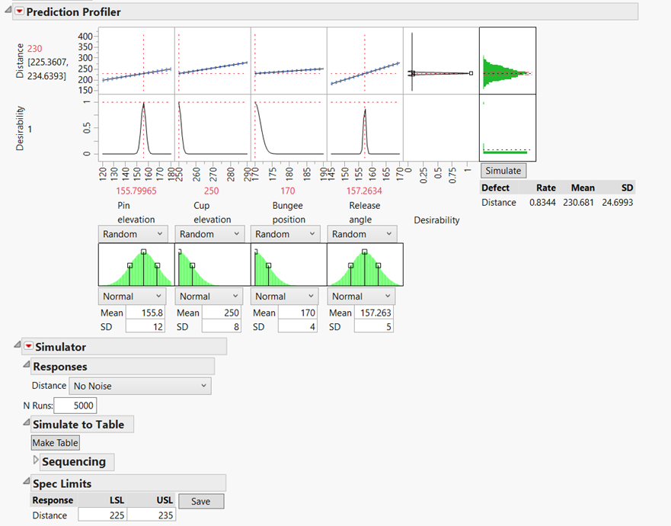Image resolution: width=671 pixels, height=526 pixels.
Task: Edit Cup elevation Mean field 250
Action: [x=221, y=313]
